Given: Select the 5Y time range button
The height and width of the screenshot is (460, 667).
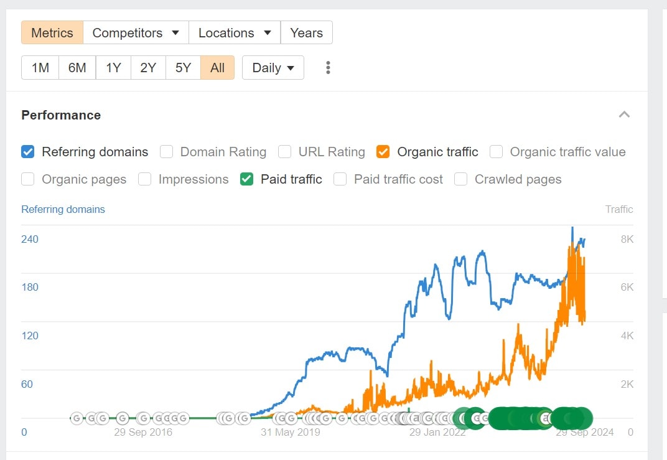Looking at the screenshot, I should (183, 68).
